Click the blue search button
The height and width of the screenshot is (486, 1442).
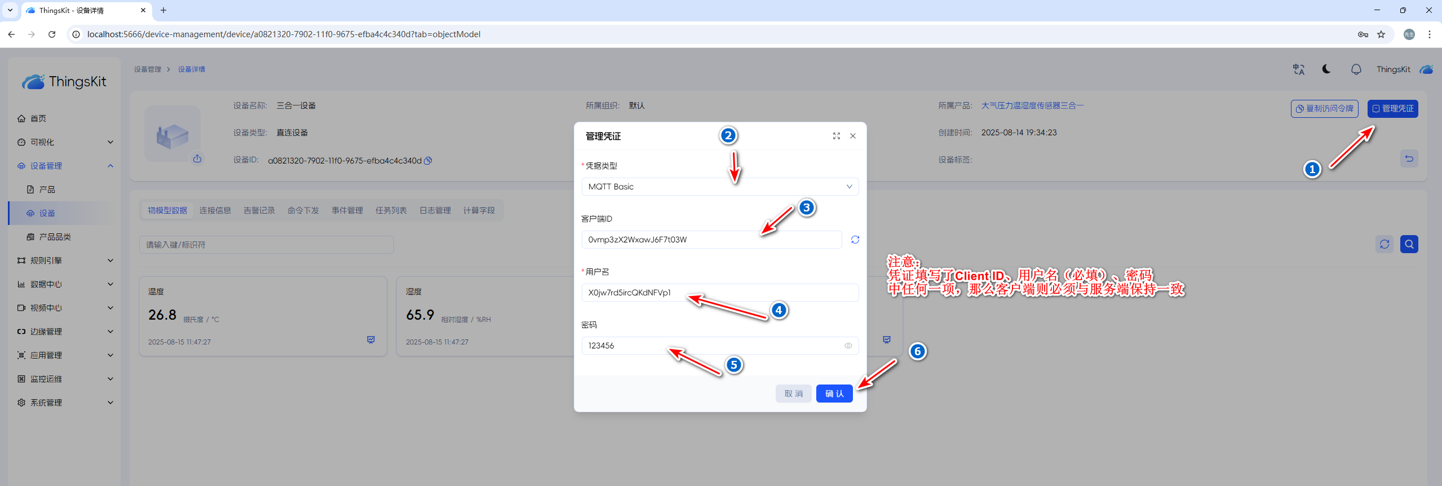pyautogui.click(x=1409, y=244)
